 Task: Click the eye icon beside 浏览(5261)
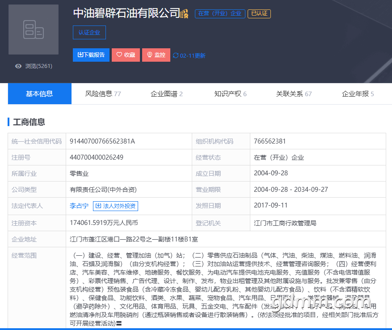click(18, 66)
